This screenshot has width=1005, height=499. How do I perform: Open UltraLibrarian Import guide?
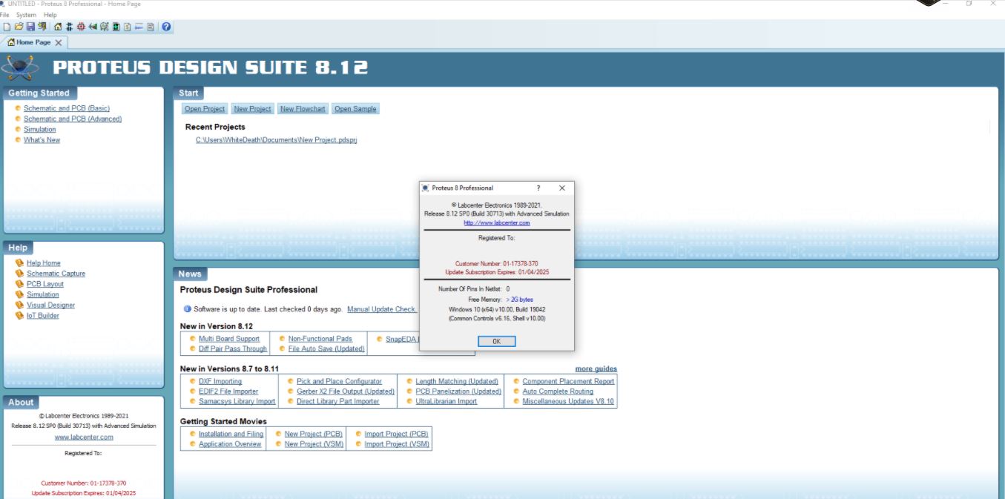[447, 401]
